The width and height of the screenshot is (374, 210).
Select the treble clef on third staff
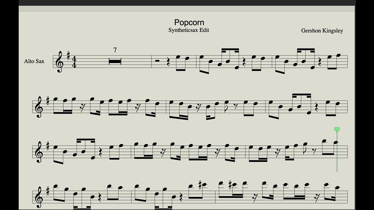point(39,151)
